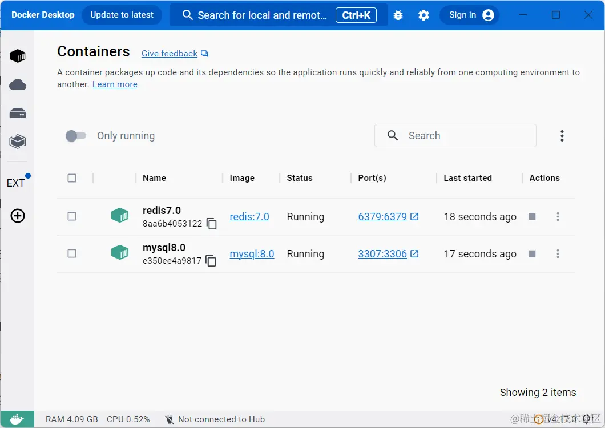605x428 pixels.
Task: Click the CPU 0.52% status entry
Action: 128,419
